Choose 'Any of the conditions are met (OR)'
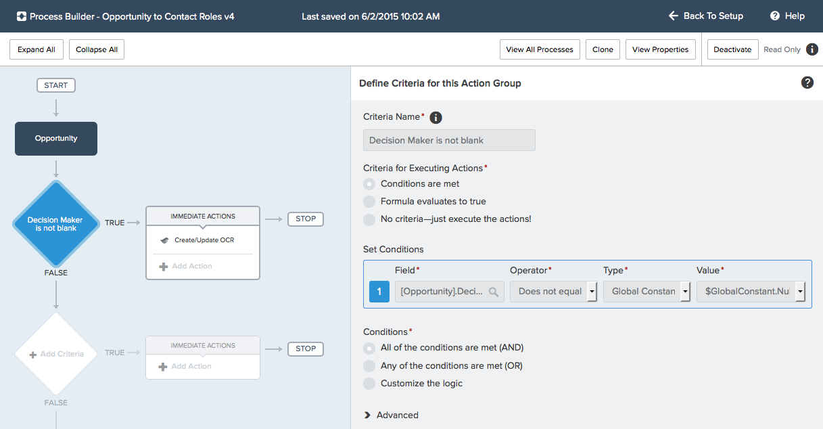 369,366
